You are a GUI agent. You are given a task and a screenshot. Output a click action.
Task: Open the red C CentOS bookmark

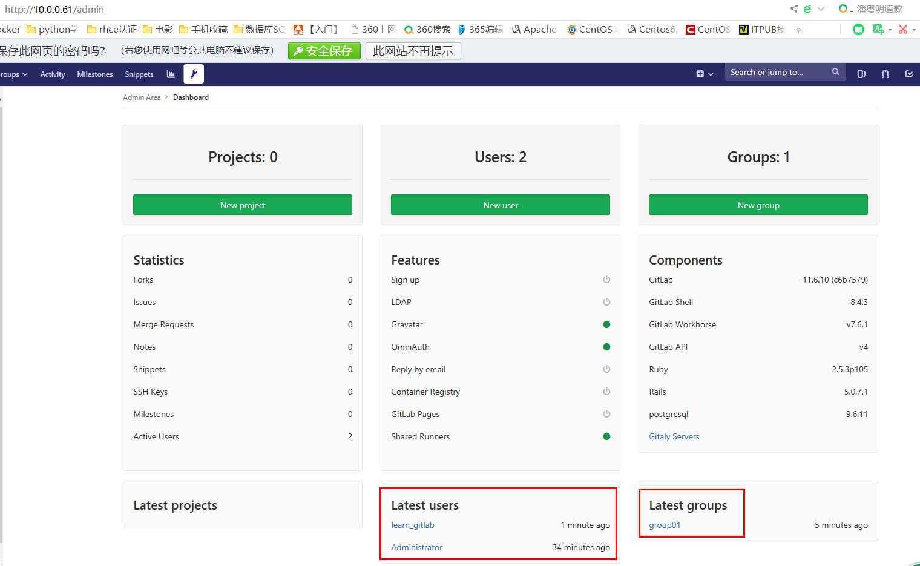(708, 29)
